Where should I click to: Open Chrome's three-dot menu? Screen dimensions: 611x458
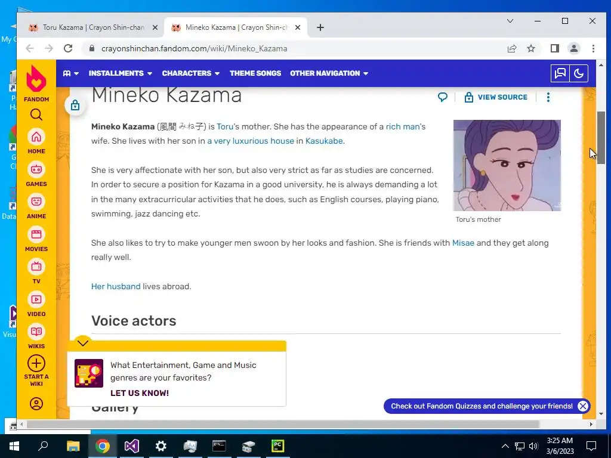point(593,48)
